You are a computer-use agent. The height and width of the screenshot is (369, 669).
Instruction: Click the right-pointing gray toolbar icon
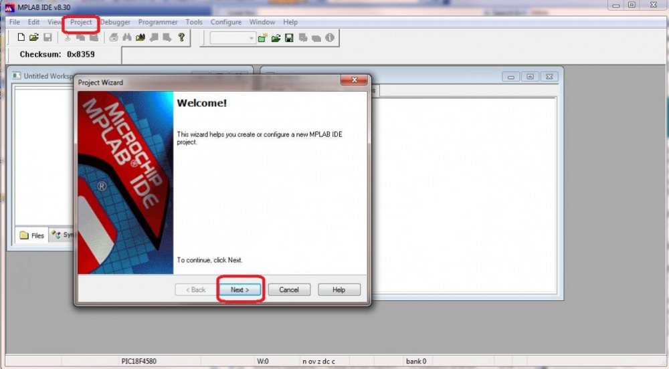coord(167,37)
